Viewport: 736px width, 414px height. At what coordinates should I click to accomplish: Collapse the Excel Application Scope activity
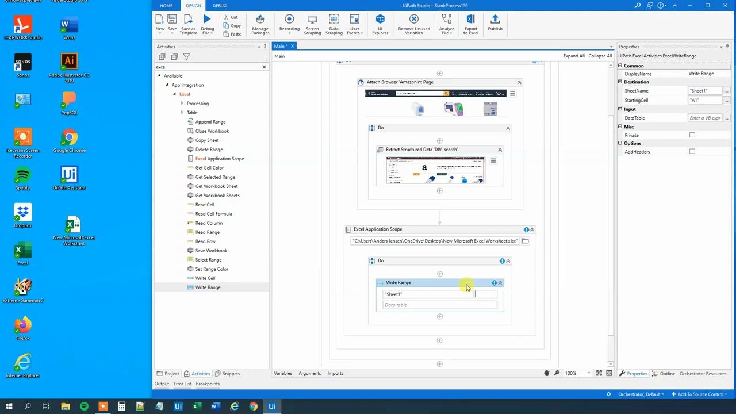(x=532, y=229)
